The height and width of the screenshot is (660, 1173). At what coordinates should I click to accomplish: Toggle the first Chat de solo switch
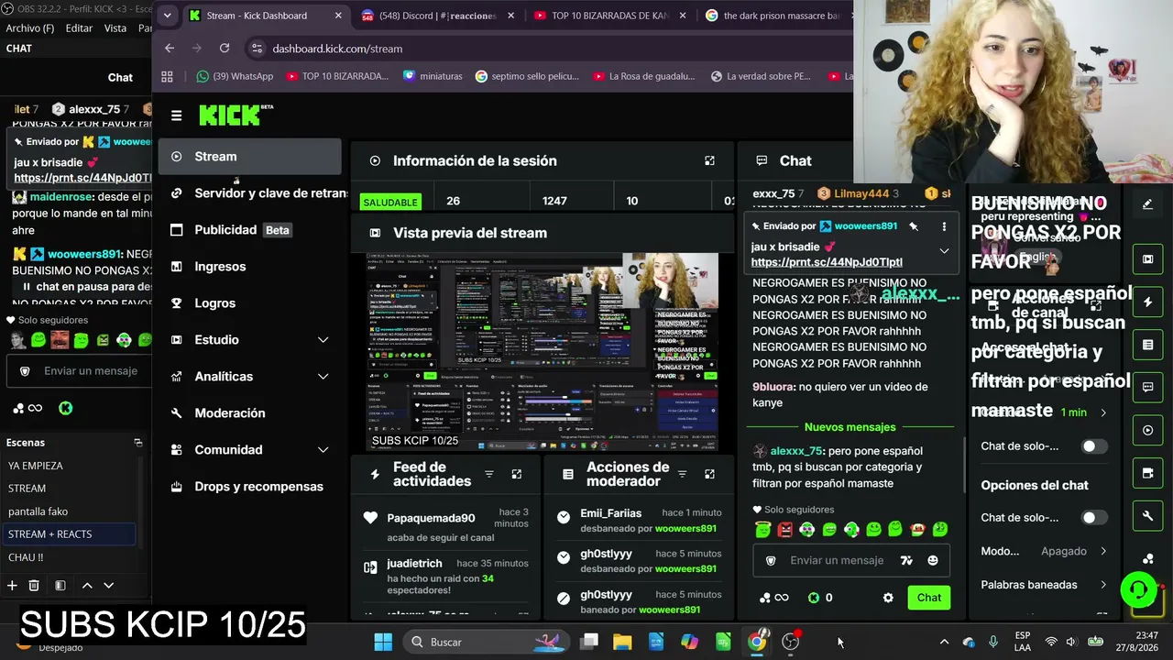pos(1094,446)
